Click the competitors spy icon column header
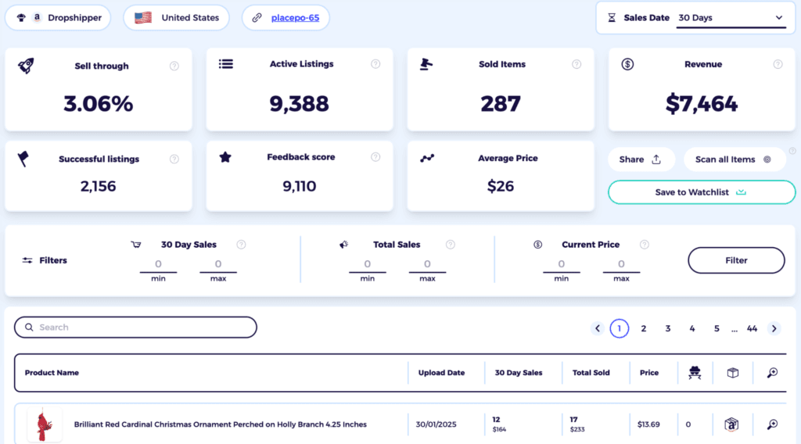The height and width of the screenshot is (444, 801). click(x=695, y=373)
